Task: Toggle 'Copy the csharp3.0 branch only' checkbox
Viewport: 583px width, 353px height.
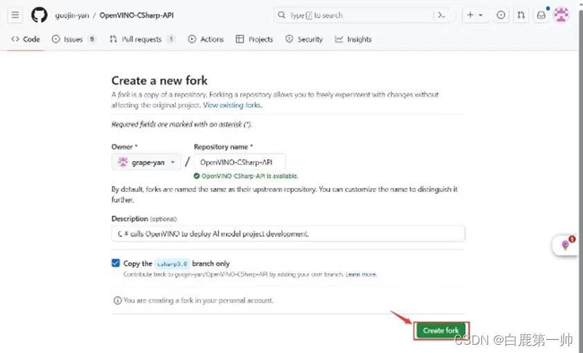Action: click(x=115, y=263)
